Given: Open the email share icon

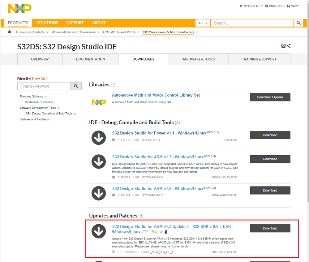Looking at the screenshot, I should pyautogui.click(x=283, y=46).
